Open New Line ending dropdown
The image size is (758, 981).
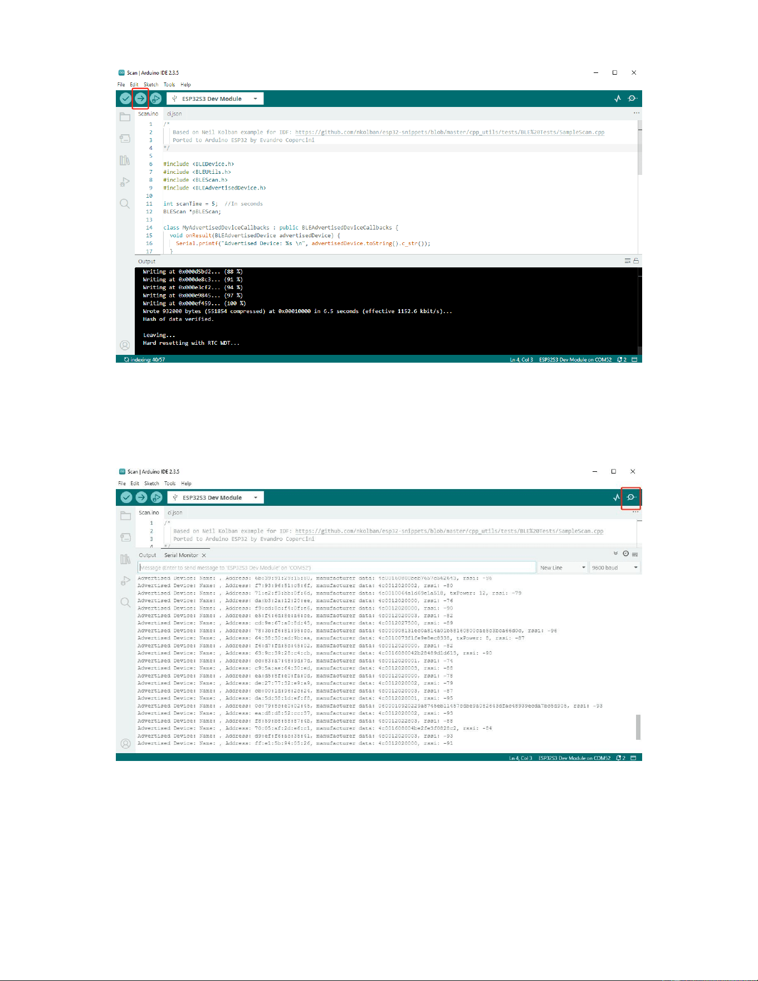[563, 568]
